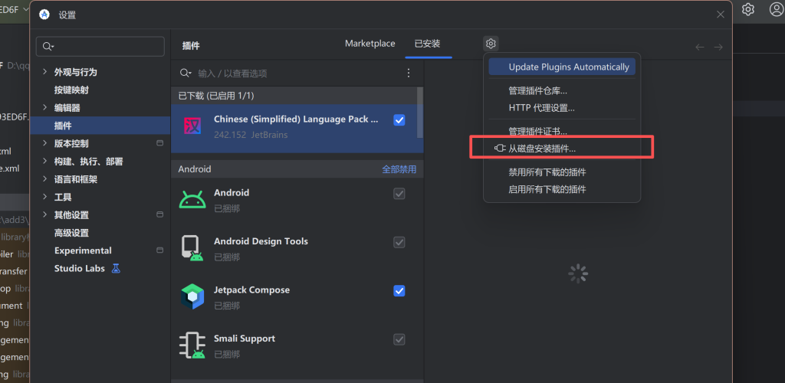
Task: Disable the Jetpack Compose plugin checkbox
Action: [x=399, y=290]
